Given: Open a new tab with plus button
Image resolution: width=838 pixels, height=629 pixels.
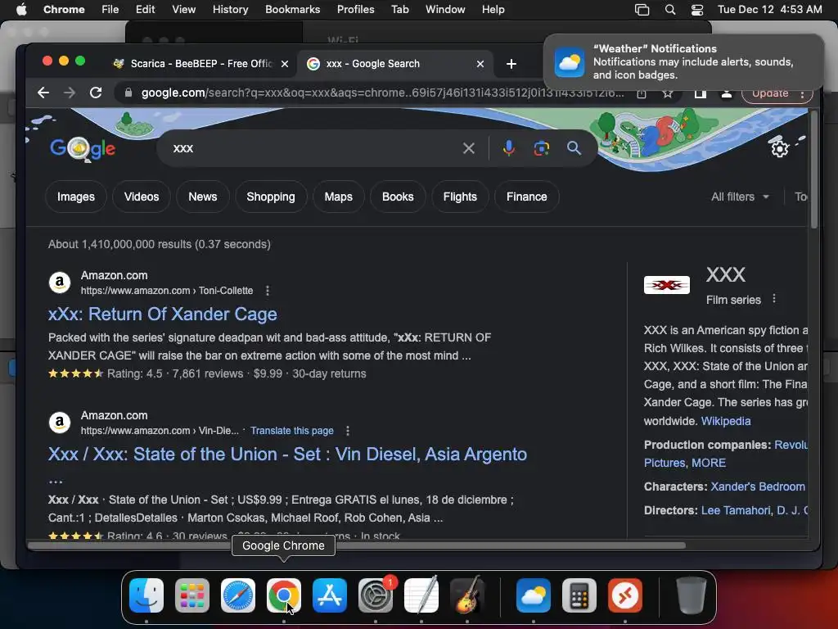Looking at the screenshot, I should (x=511, y=64).
